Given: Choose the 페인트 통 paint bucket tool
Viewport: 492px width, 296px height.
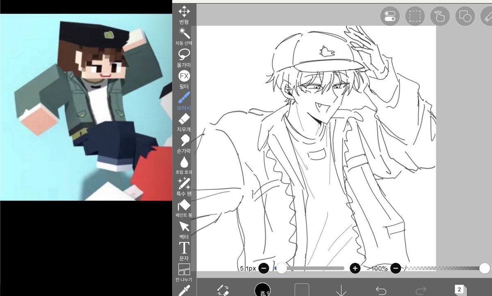Looking at the screenshot, I should click(184, 209).
